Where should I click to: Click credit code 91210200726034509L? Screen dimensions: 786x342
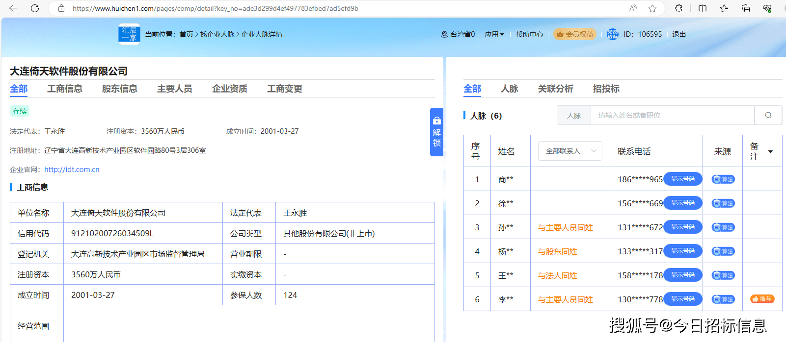(112, 233)
